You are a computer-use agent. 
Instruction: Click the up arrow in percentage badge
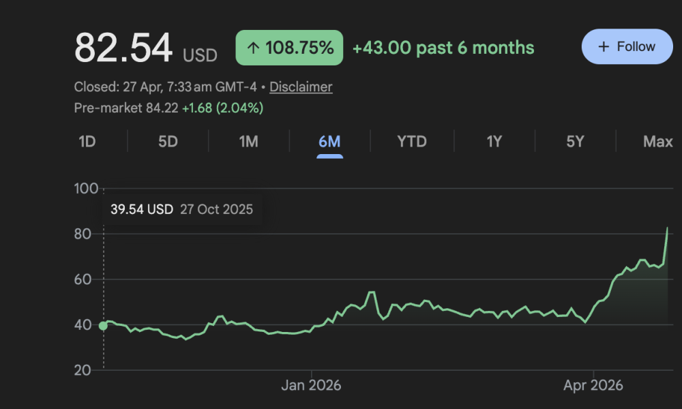(x=253, y=48)
